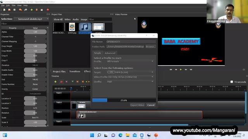The image size is (248, 139).
Task: Open the View menu
Action: (19, 5)
